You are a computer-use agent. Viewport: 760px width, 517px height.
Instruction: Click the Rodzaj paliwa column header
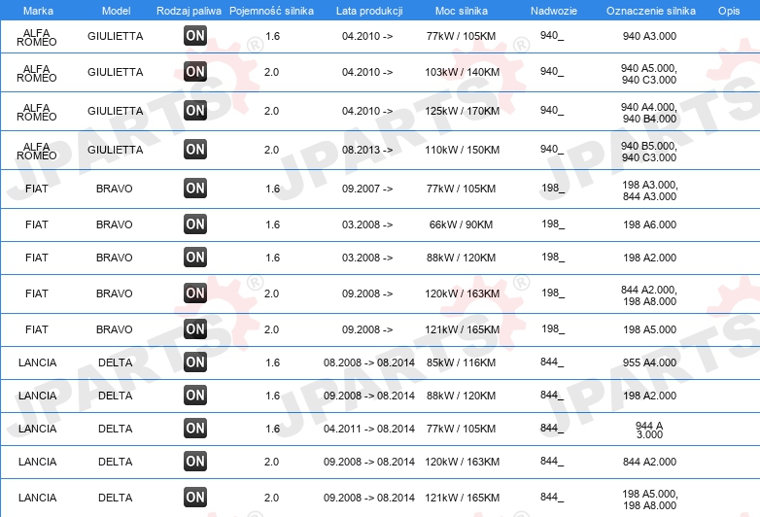click(190, 11)
